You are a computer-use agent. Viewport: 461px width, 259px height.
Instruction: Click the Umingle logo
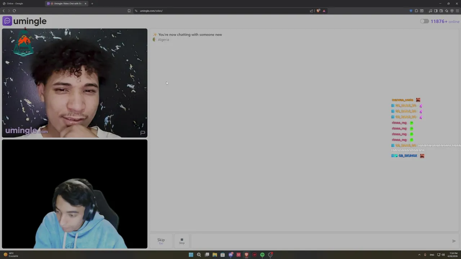coord(24,21)
